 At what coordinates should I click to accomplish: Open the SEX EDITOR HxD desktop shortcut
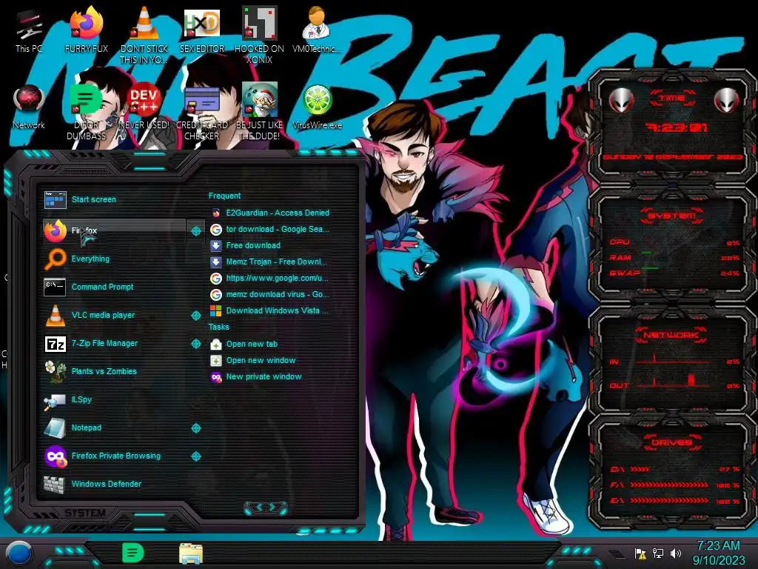[x=201, y=30]
